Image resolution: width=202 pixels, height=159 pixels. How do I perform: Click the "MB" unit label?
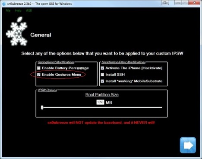tap(109, 103)
